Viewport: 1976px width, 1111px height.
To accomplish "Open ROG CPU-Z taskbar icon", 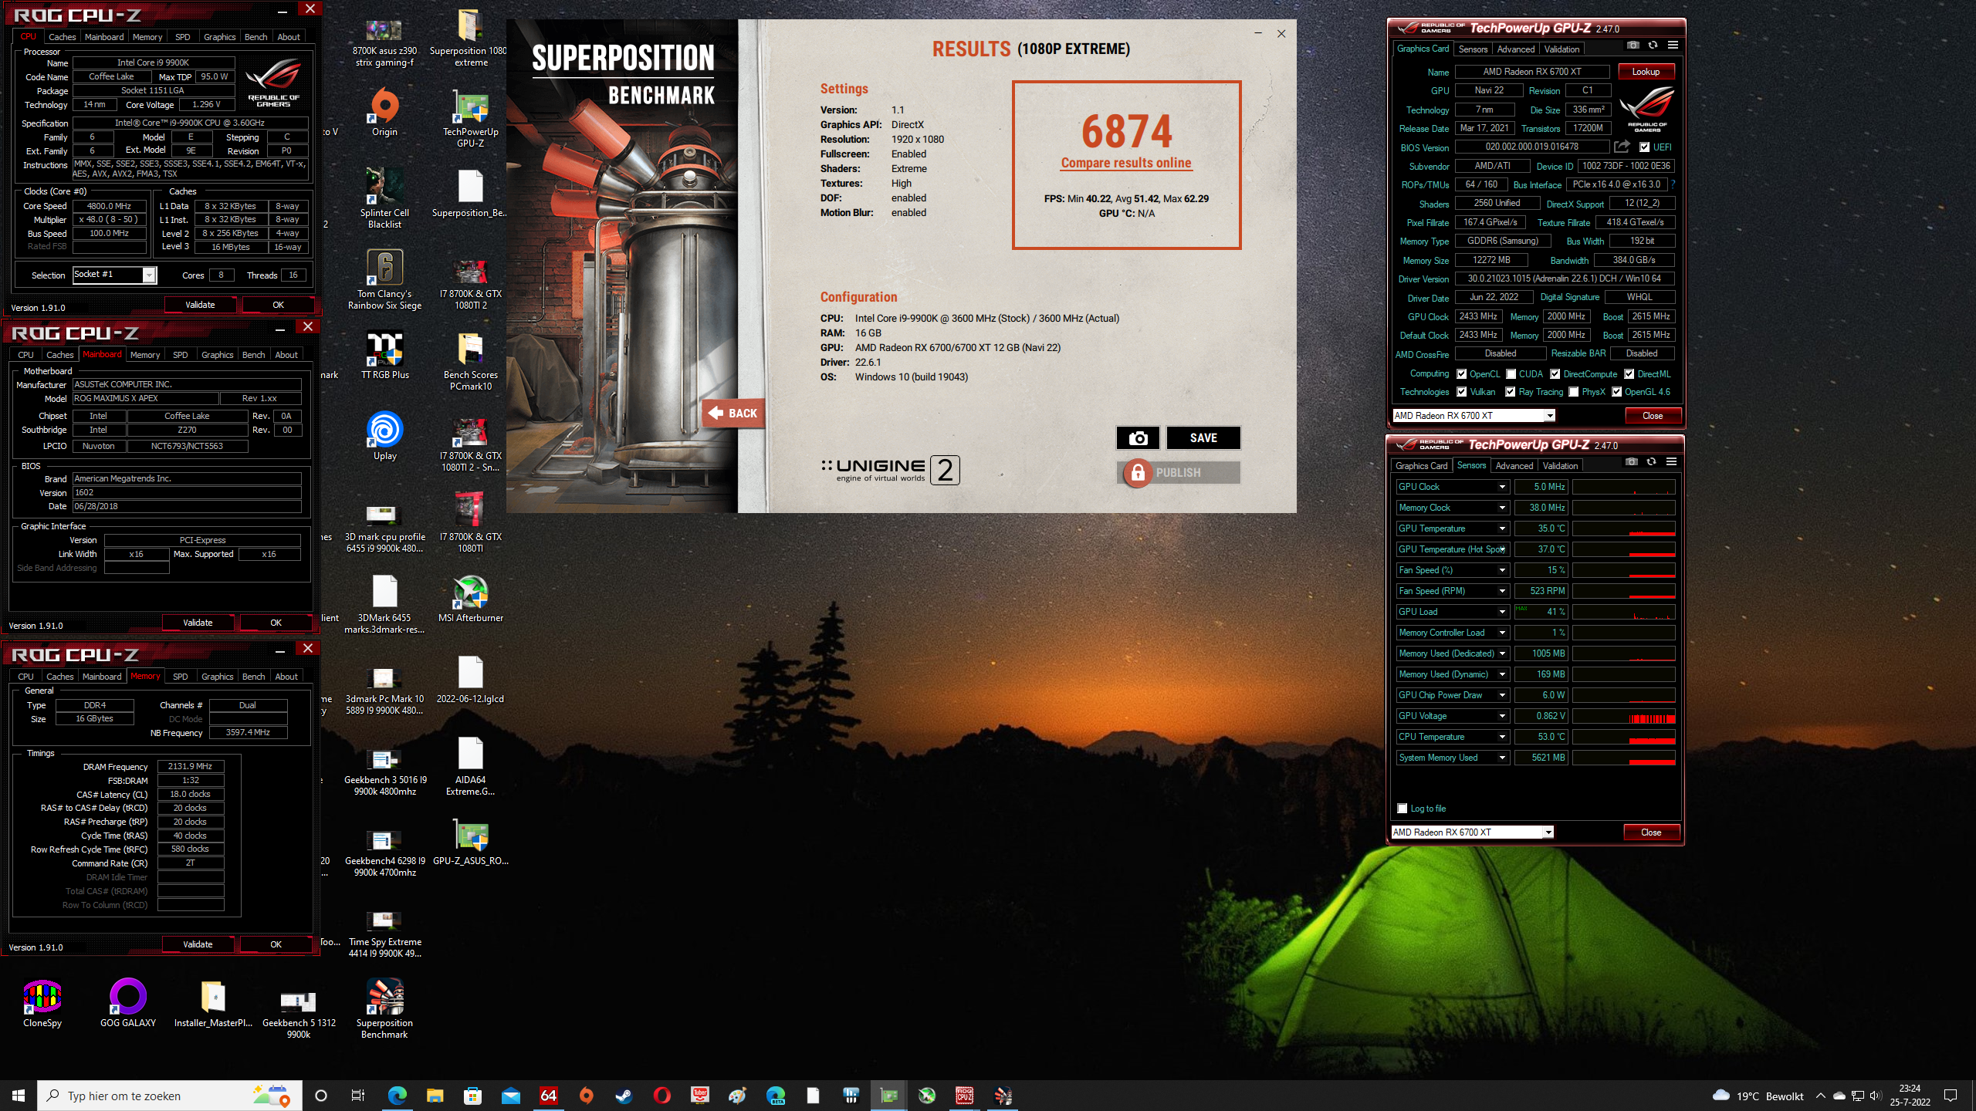I will [965, 1096].
